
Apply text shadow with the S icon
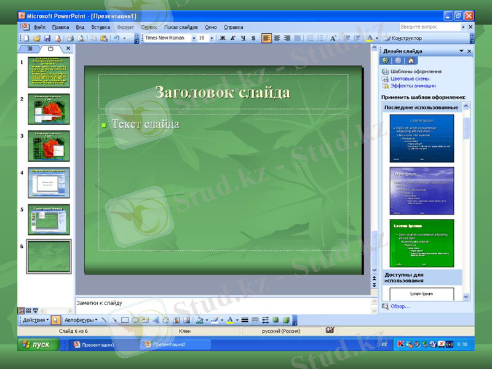pyautogui.click(x=253, y=38)
